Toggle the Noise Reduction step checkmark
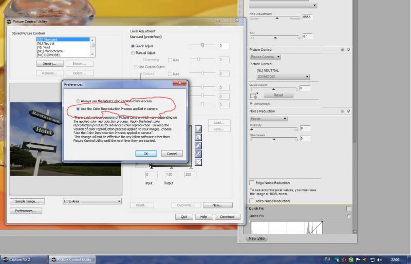Screen dimensions: 411x264 pos(348,111)
